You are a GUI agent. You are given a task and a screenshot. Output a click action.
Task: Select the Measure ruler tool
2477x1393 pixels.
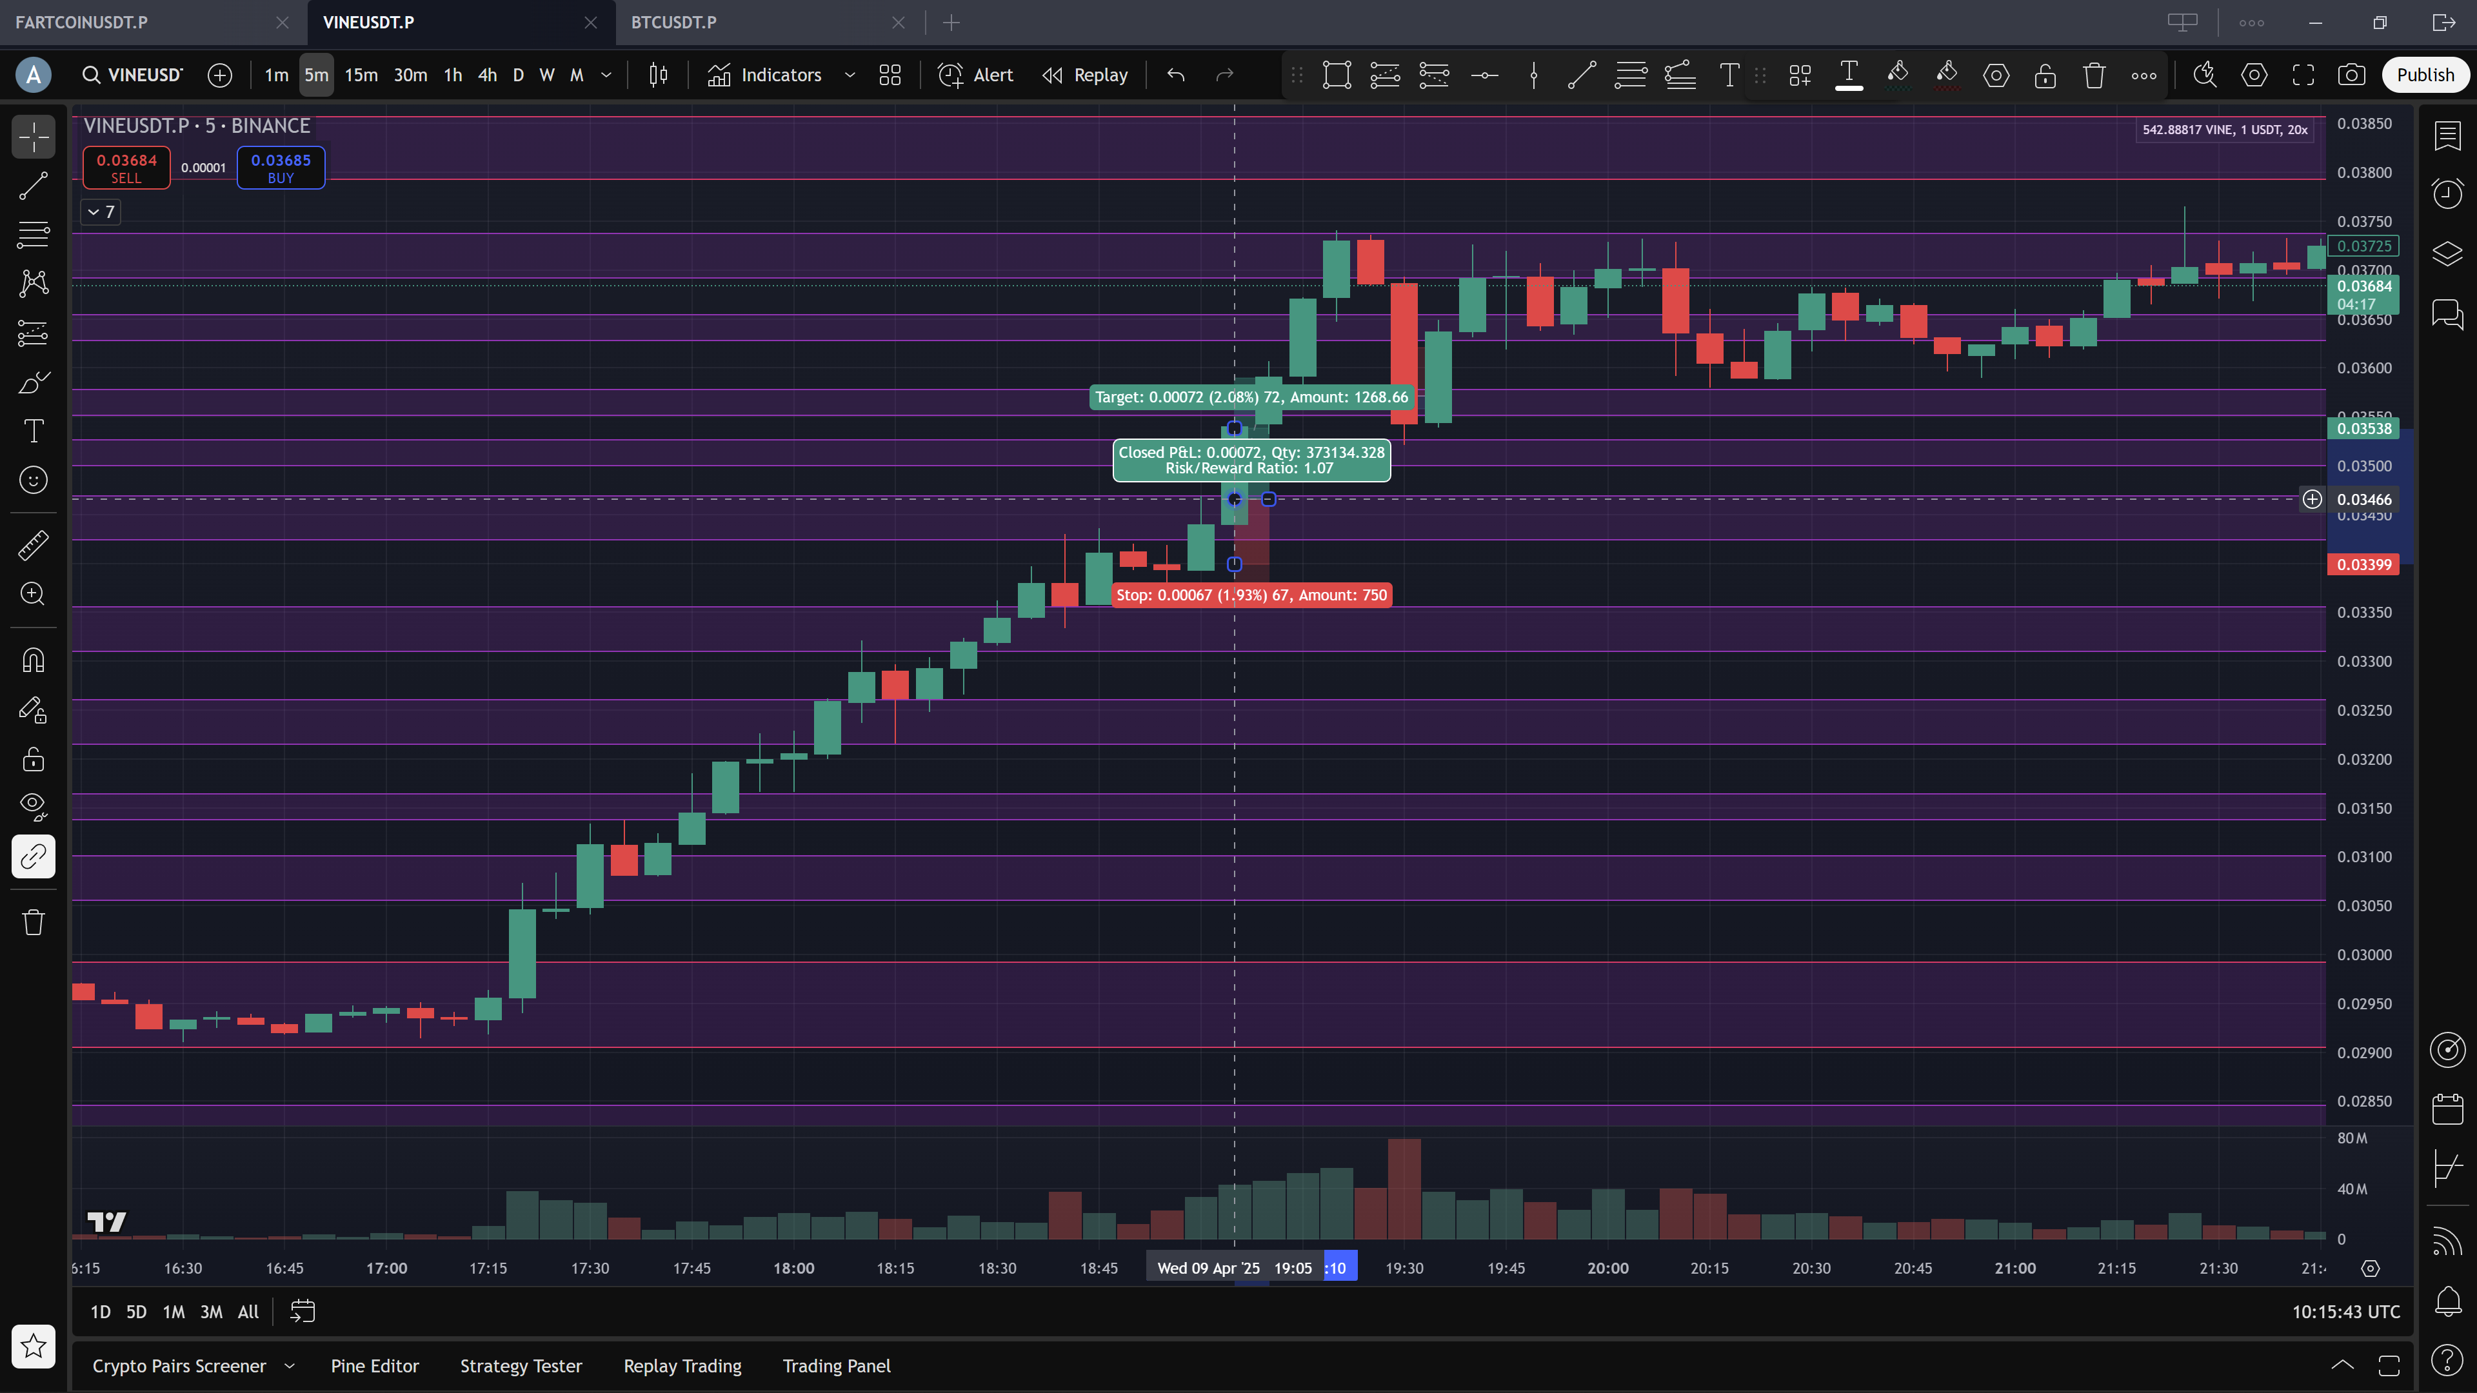click(x=33, y=545)
